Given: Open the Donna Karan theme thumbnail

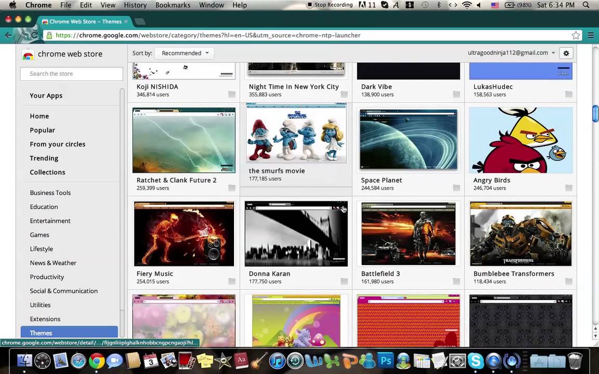Looking at the screenshot, I should [296, 234].
